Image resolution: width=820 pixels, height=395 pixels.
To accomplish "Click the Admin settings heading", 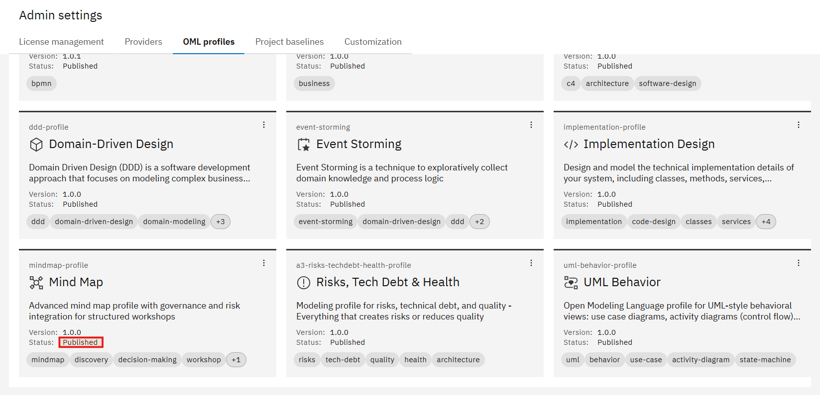I will (x=61, y=15).
